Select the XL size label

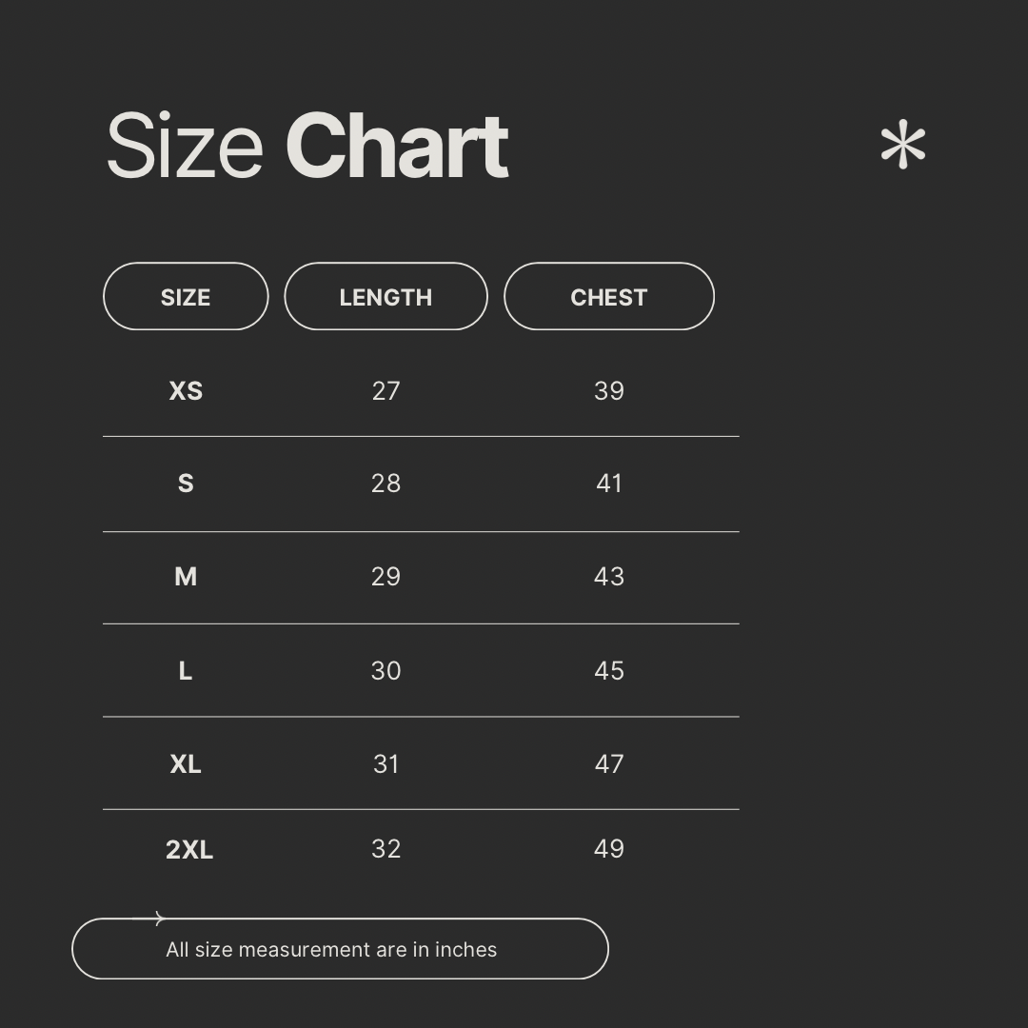click(x=186, y=764)
